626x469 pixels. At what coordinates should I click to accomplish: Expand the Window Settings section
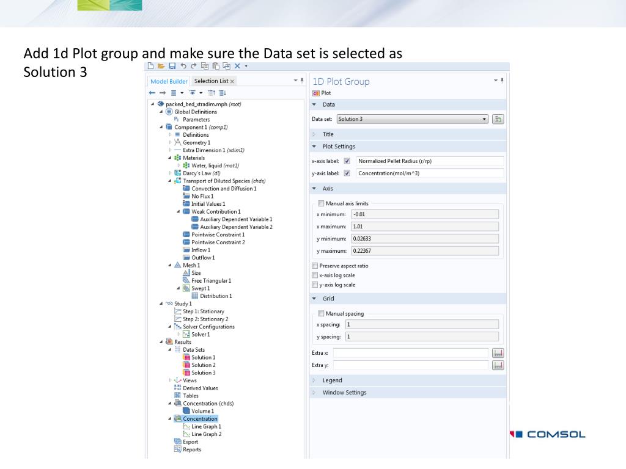coord(344,393)
